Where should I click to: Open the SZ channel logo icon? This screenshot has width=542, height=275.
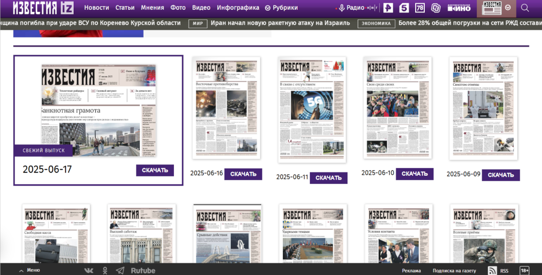436,8
